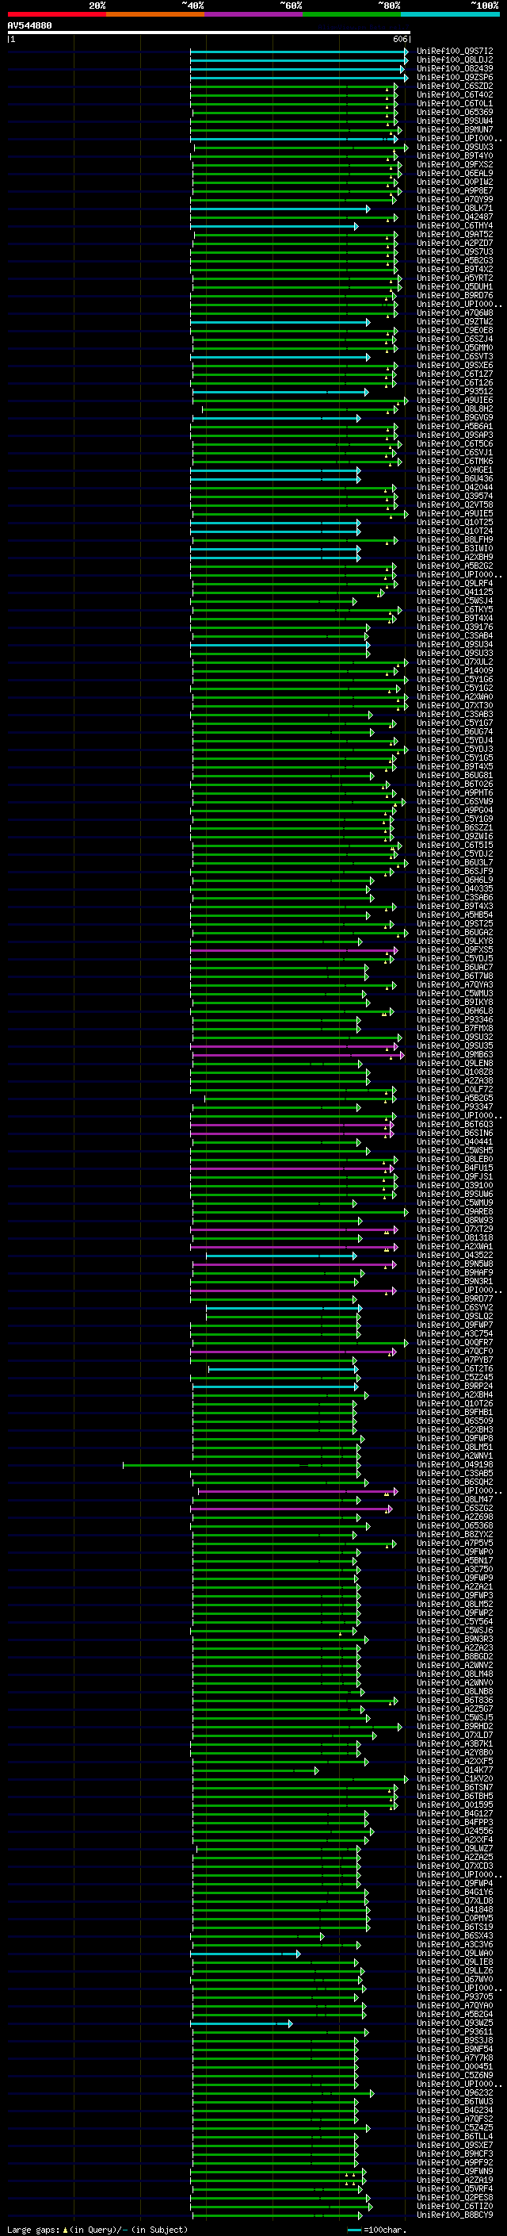
Task: Select label UniRef100_Q42487
Action: [455, 217]
